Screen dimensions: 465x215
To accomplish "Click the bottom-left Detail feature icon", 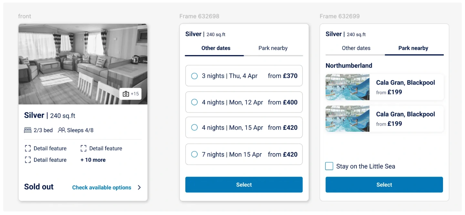I will 28,160.
